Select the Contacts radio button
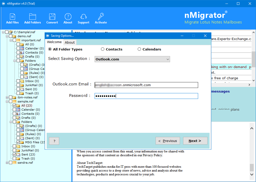This screenshot has width=256, height=182. (103, 49)
